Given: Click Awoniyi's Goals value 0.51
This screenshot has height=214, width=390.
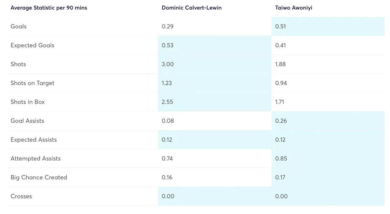Looking at the screenshot, I should [280, 27].
